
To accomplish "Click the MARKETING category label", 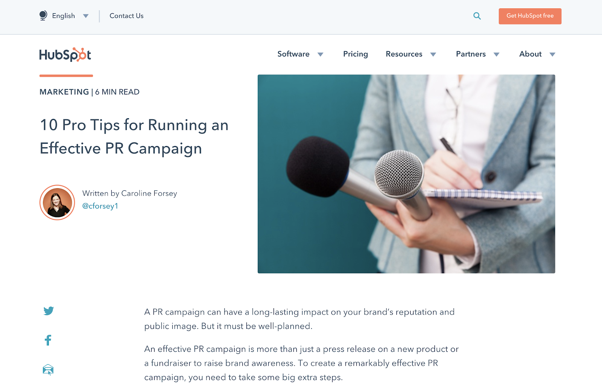I will tap(64, 92).
